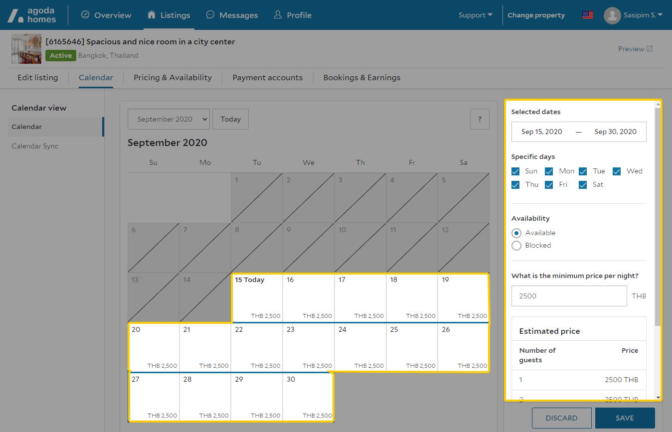Viewport: 672px width, 432px height.
Task: Open Messages via the chat bubble icon
Action: click(210, 15)
